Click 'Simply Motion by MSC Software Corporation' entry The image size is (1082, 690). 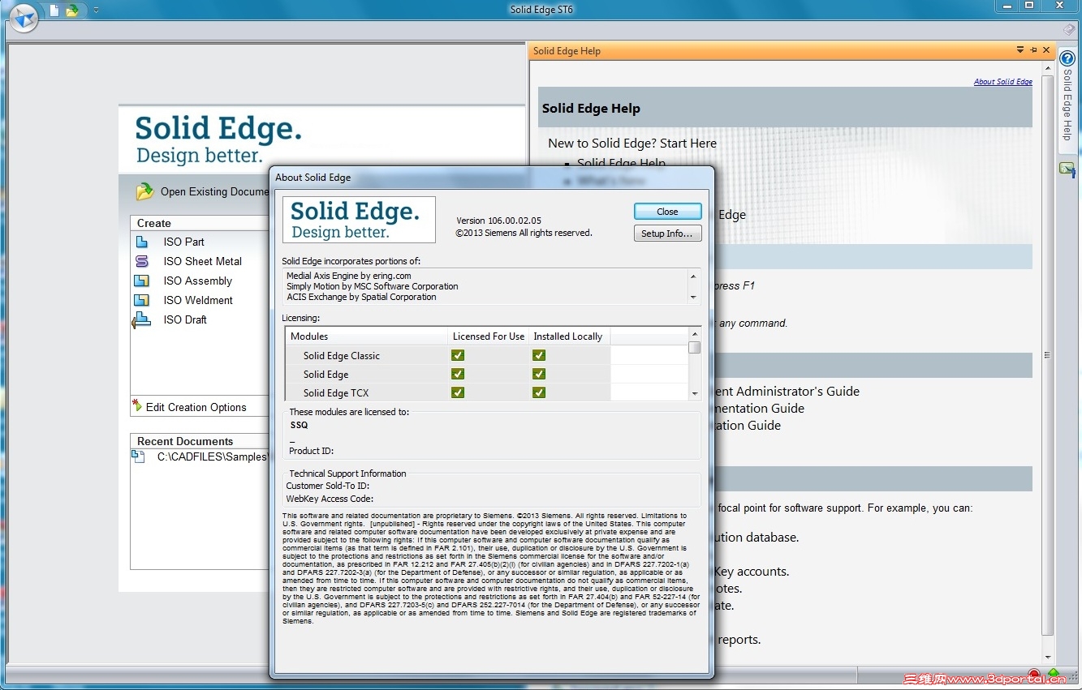[x=372, y=286]
